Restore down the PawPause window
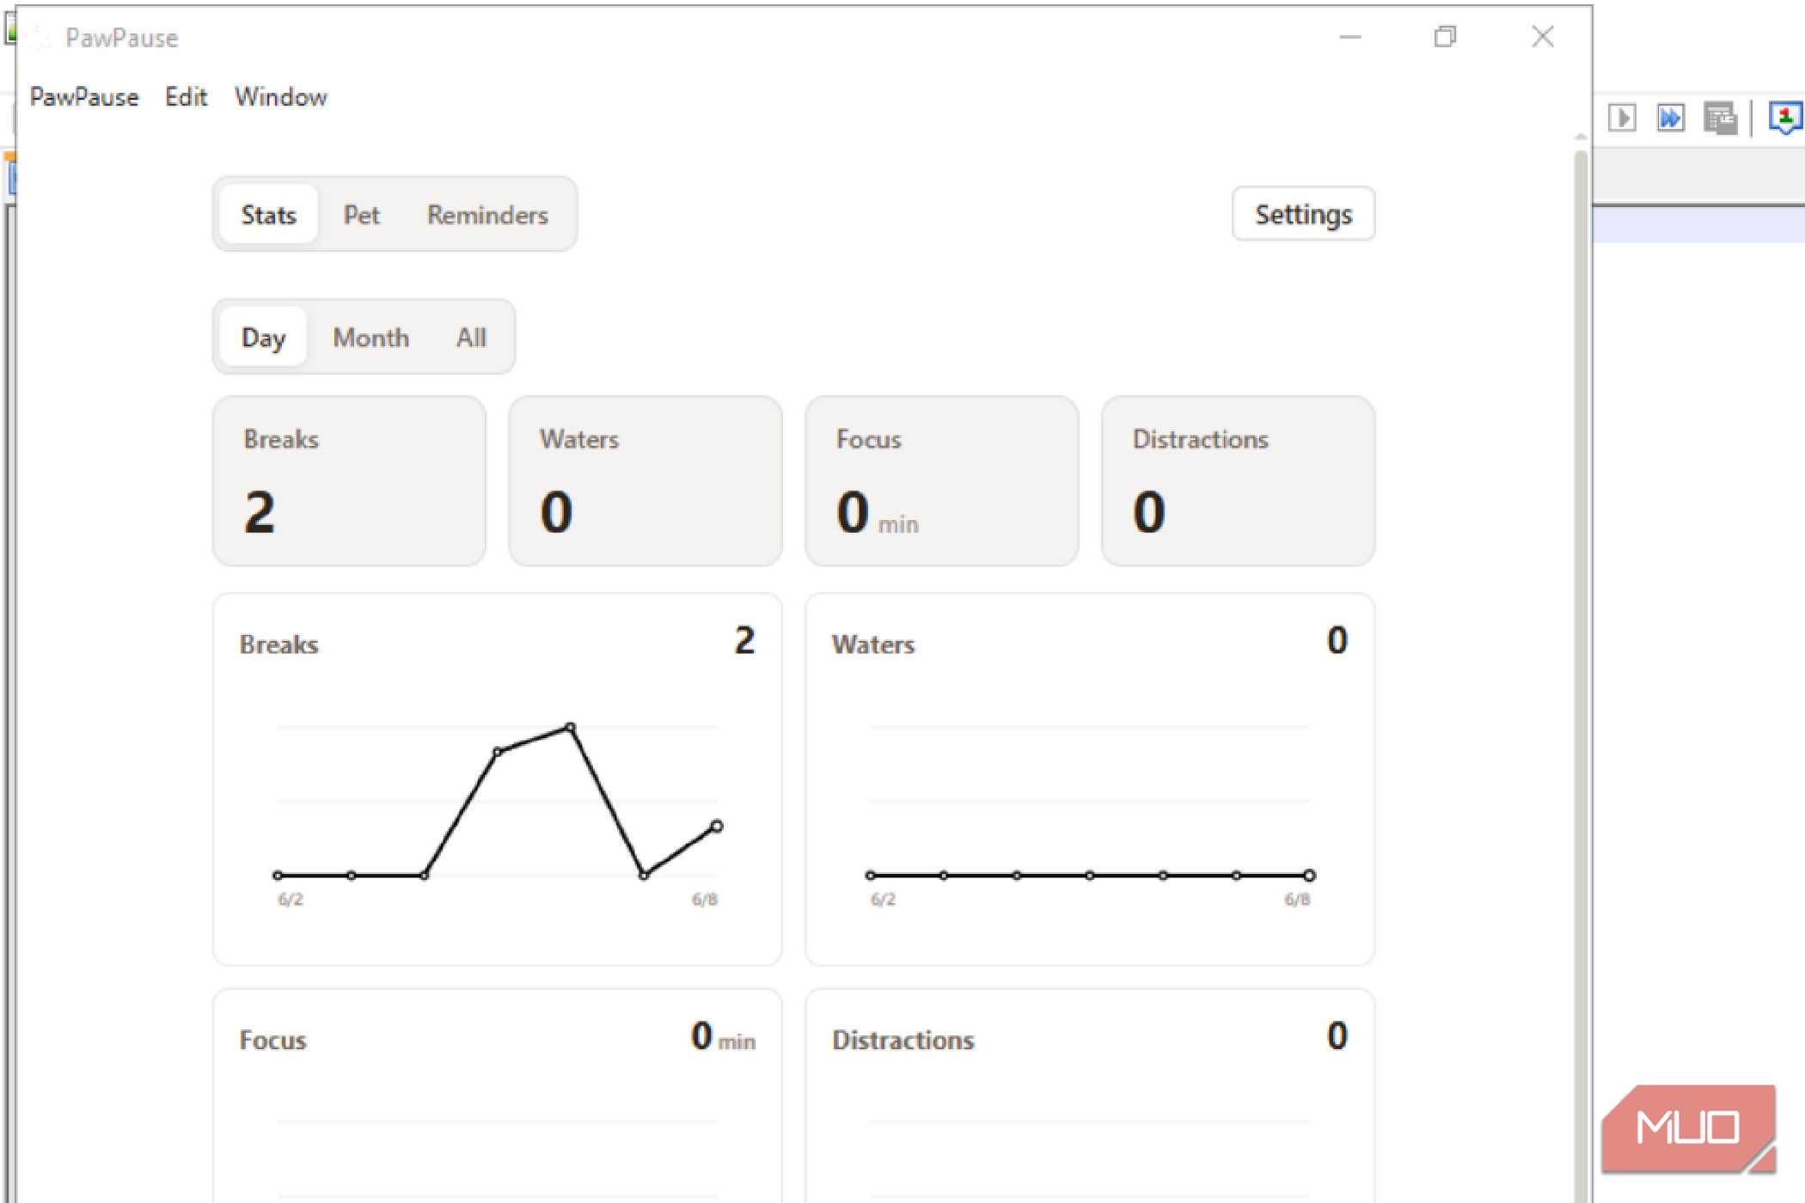This screenshot has width=1805, height=1203. (1446, 37)
